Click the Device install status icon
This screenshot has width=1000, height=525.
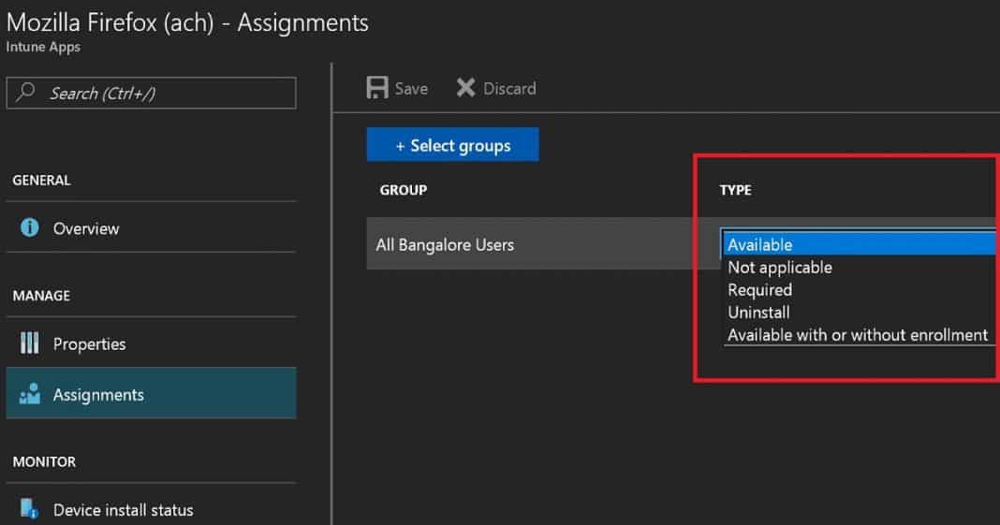tap(29, 508)
